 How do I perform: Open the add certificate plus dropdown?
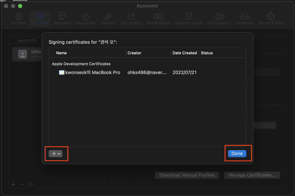click(x=56, y=154)
